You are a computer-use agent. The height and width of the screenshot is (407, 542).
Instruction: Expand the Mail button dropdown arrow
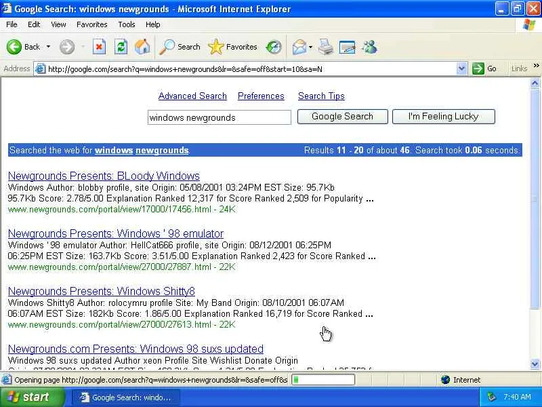pos(310,47)
